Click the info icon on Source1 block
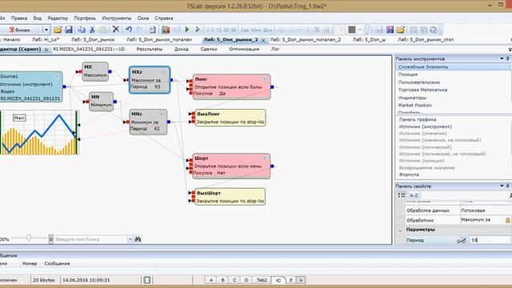 [57, 77]
